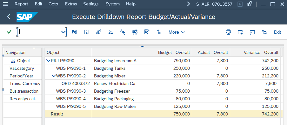Select Bus.transaction in Navigation panel
The image size is (287, 125).
tap(24, 91)
